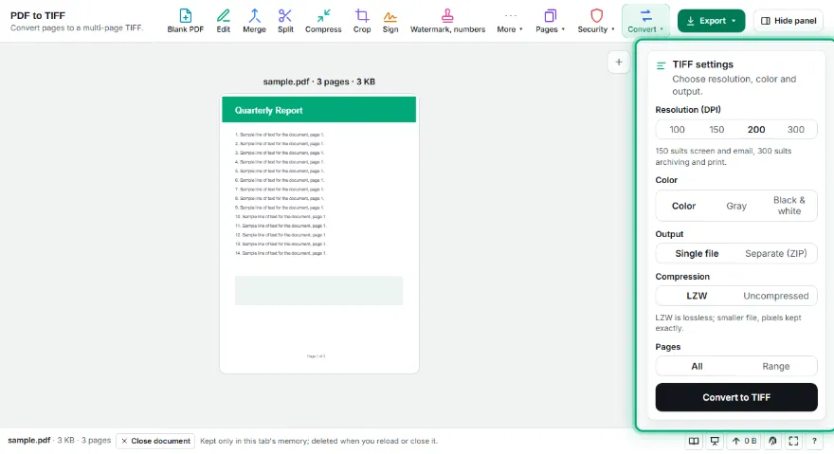This screenshot has height=454, width=834.
Task: Select LZW compression
Action: (x=697, y=296)
